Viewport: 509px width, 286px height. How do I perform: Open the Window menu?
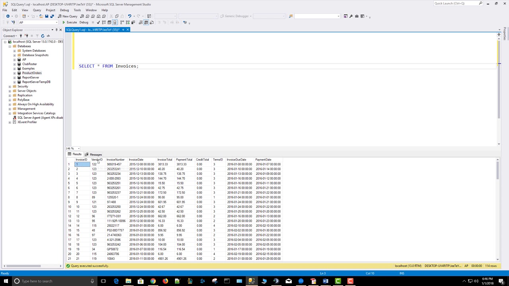pyautogui.click(x=91, y=10)
